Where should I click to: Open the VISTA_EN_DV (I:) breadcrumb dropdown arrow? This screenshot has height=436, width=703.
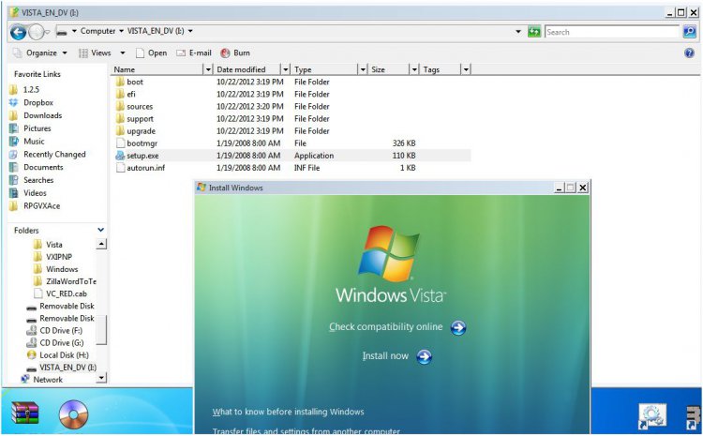coord(190,31)
